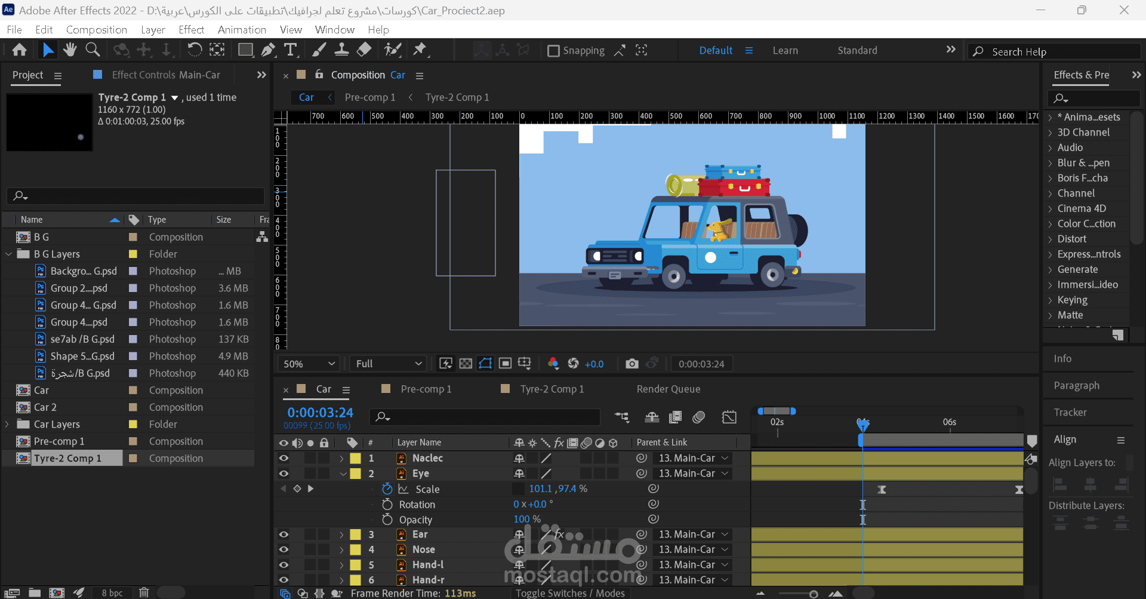Open the Effect menu
This screenshot has height=599, width=1146.
(x=191, y=29)
